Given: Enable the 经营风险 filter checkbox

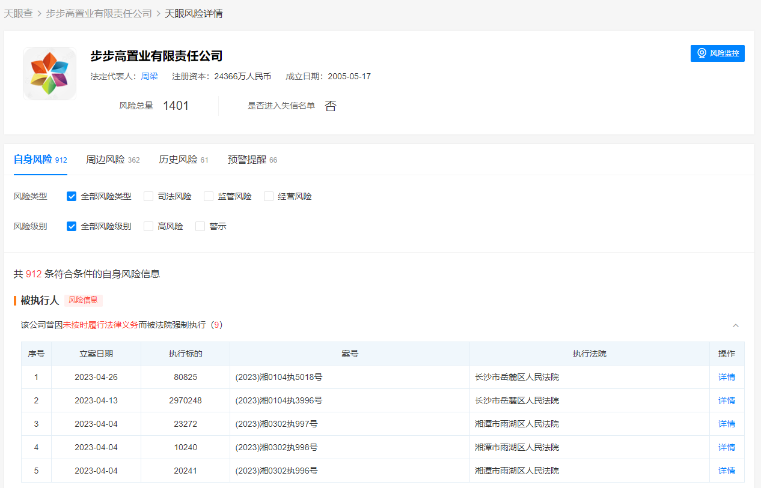Looking at the screenshot, I should [x=269, y=196].
